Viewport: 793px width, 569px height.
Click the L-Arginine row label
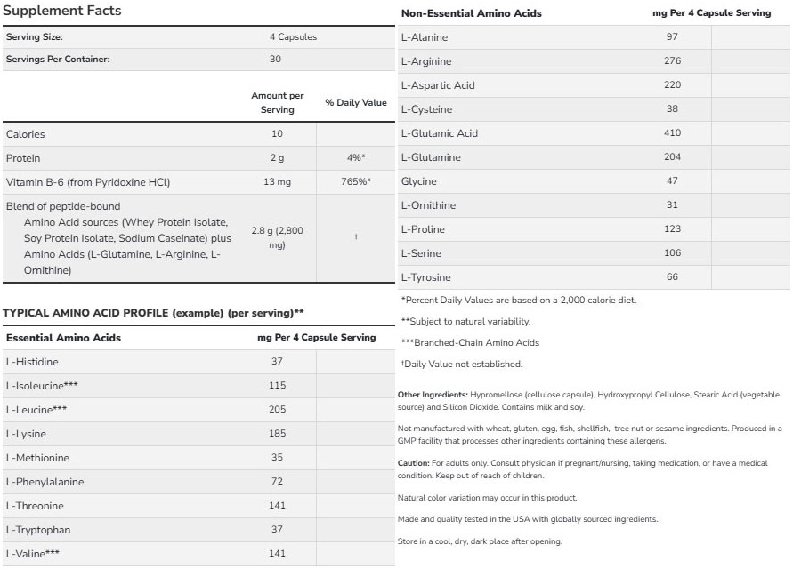click(x=426, y=61)
